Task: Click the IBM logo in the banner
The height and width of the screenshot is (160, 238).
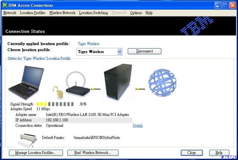Action: point(197,26)
